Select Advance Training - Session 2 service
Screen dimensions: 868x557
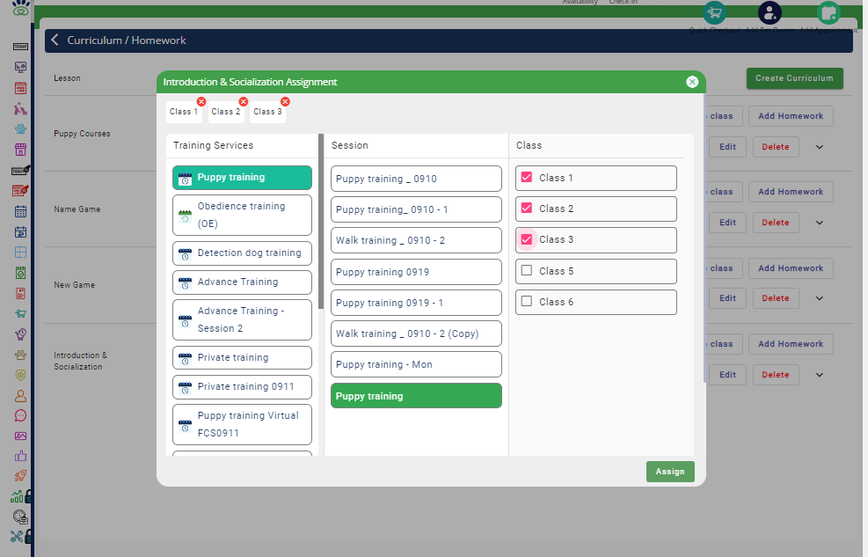pos(242,319)
